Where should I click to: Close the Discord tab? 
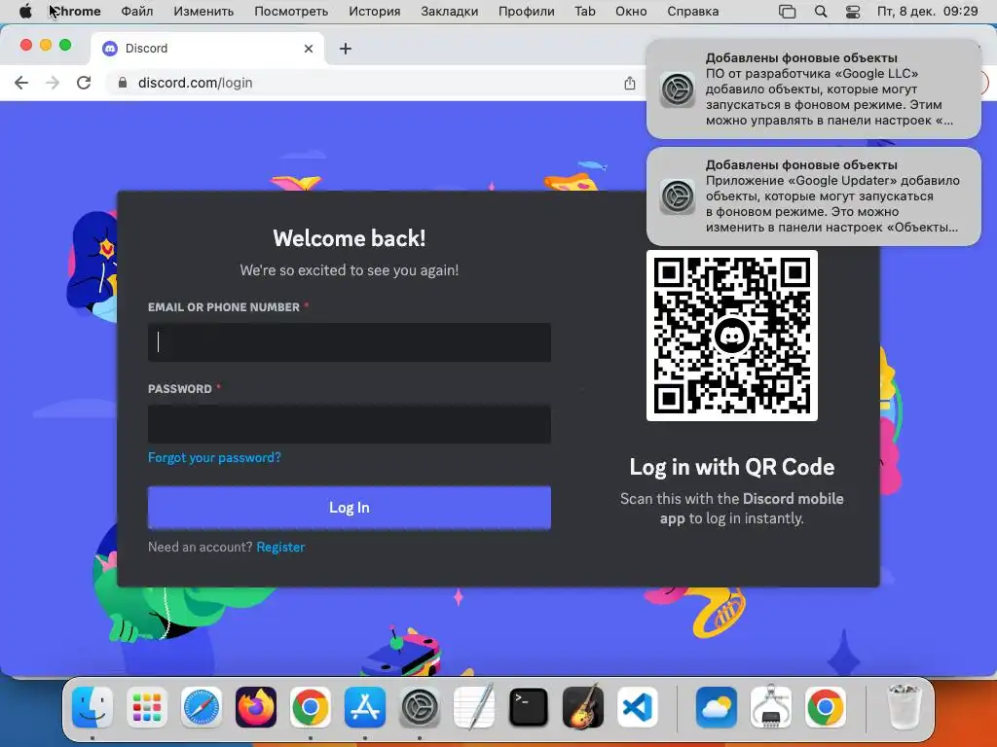point(309,49)
